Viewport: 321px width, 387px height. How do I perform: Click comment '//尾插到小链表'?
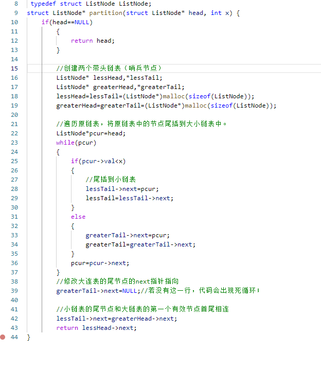[111, 180]
